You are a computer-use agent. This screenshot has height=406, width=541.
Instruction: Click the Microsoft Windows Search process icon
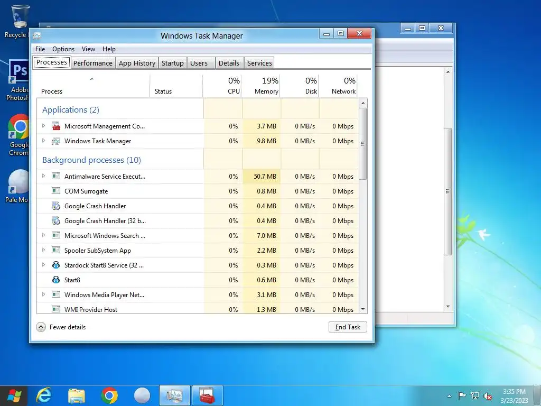56,235
